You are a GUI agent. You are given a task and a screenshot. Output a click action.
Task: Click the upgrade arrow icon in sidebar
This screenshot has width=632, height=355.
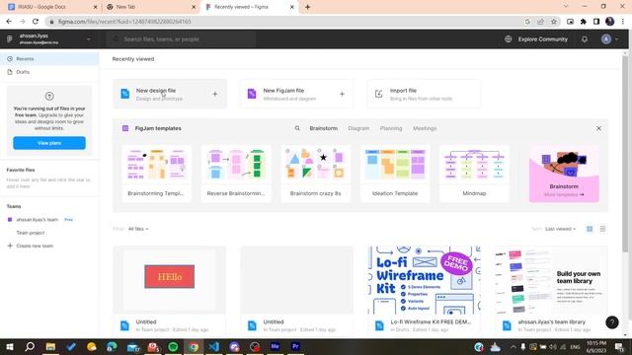point(49,97)
